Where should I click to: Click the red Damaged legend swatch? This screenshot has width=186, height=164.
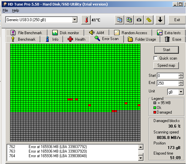(155, 112)
